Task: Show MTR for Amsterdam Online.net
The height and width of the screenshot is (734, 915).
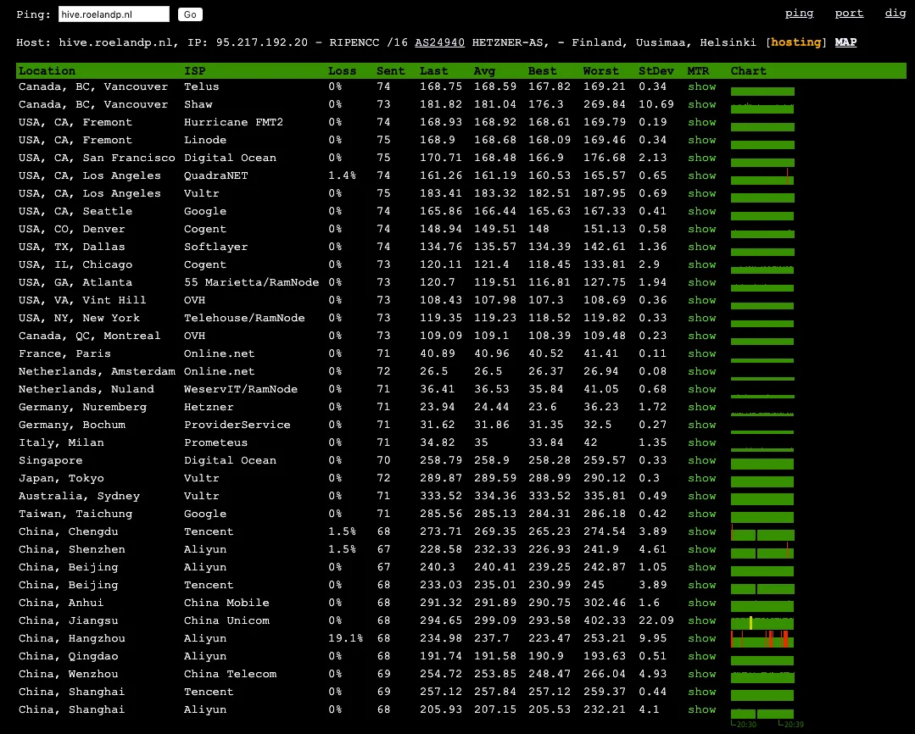Action: click(701, 371)
